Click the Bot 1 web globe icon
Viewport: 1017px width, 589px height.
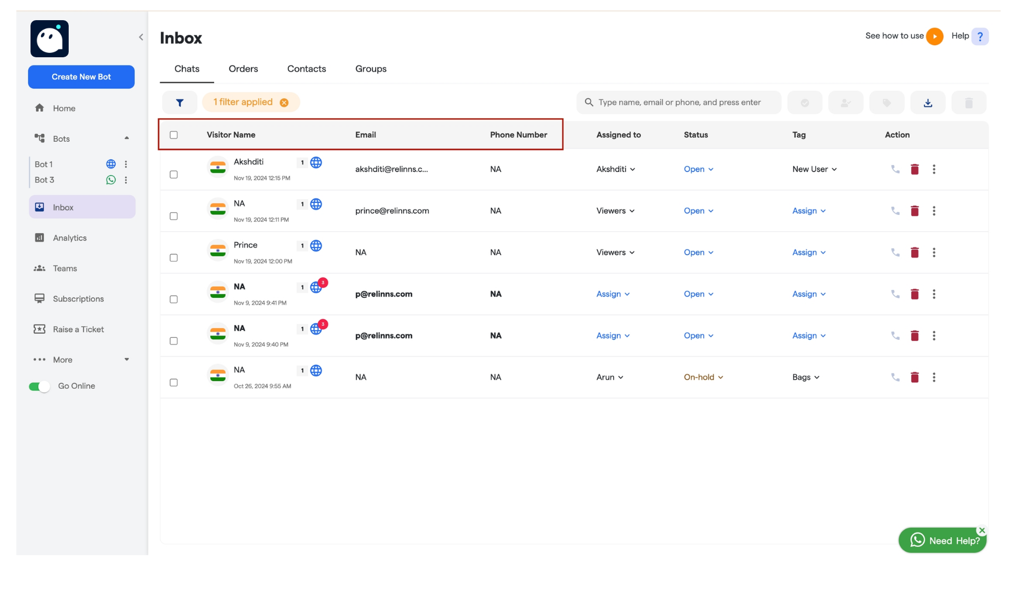coord(111,164)
